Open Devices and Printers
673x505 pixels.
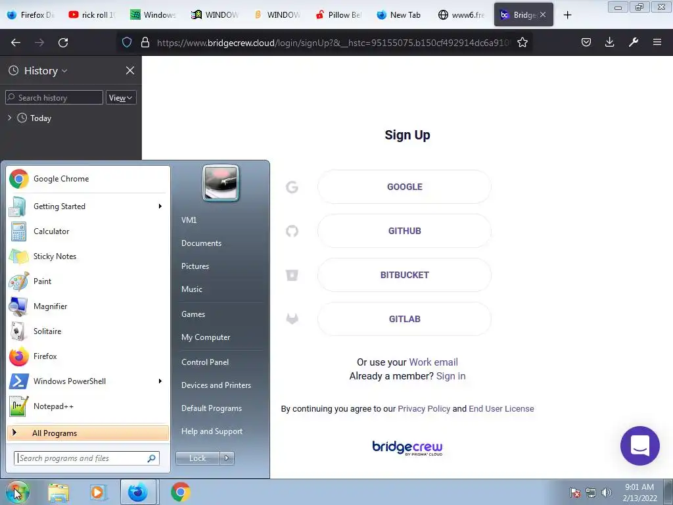point(216,385)
